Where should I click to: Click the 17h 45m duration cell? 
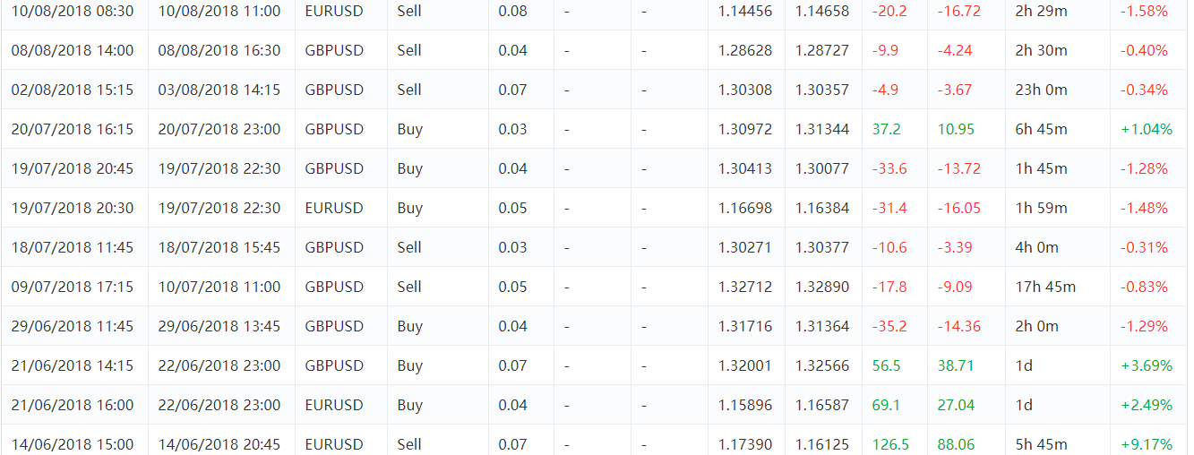point(1045,287)
